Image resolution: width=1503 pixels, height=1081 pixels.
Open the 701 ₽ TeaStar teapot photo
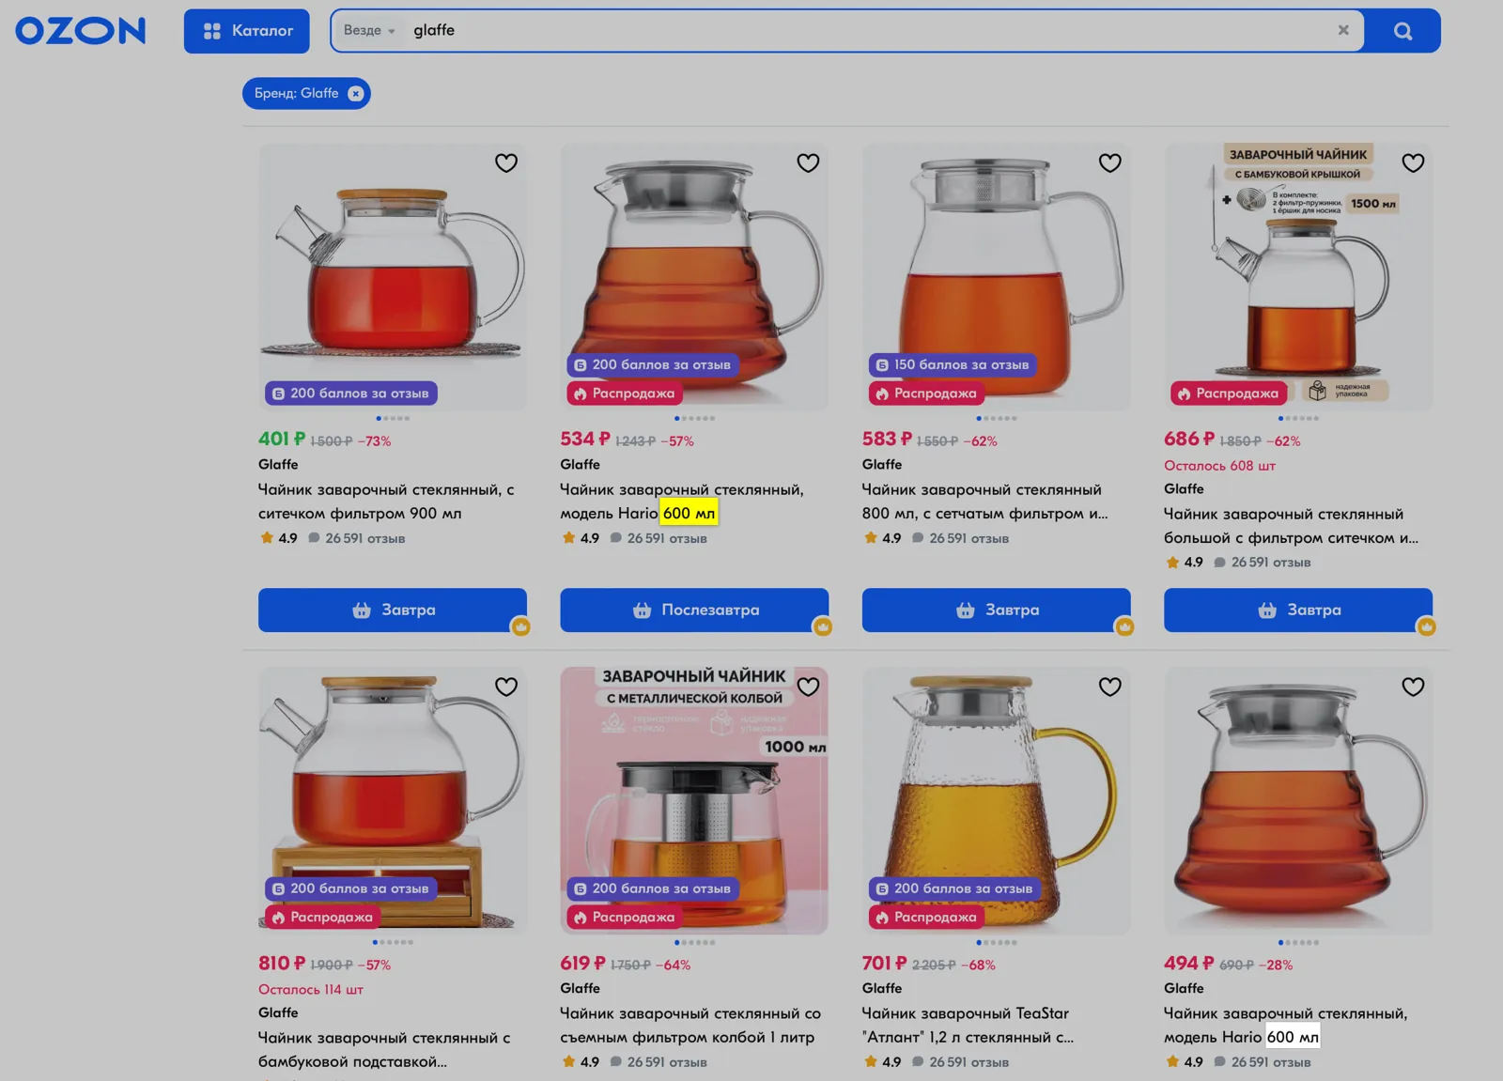click(997, 800)
